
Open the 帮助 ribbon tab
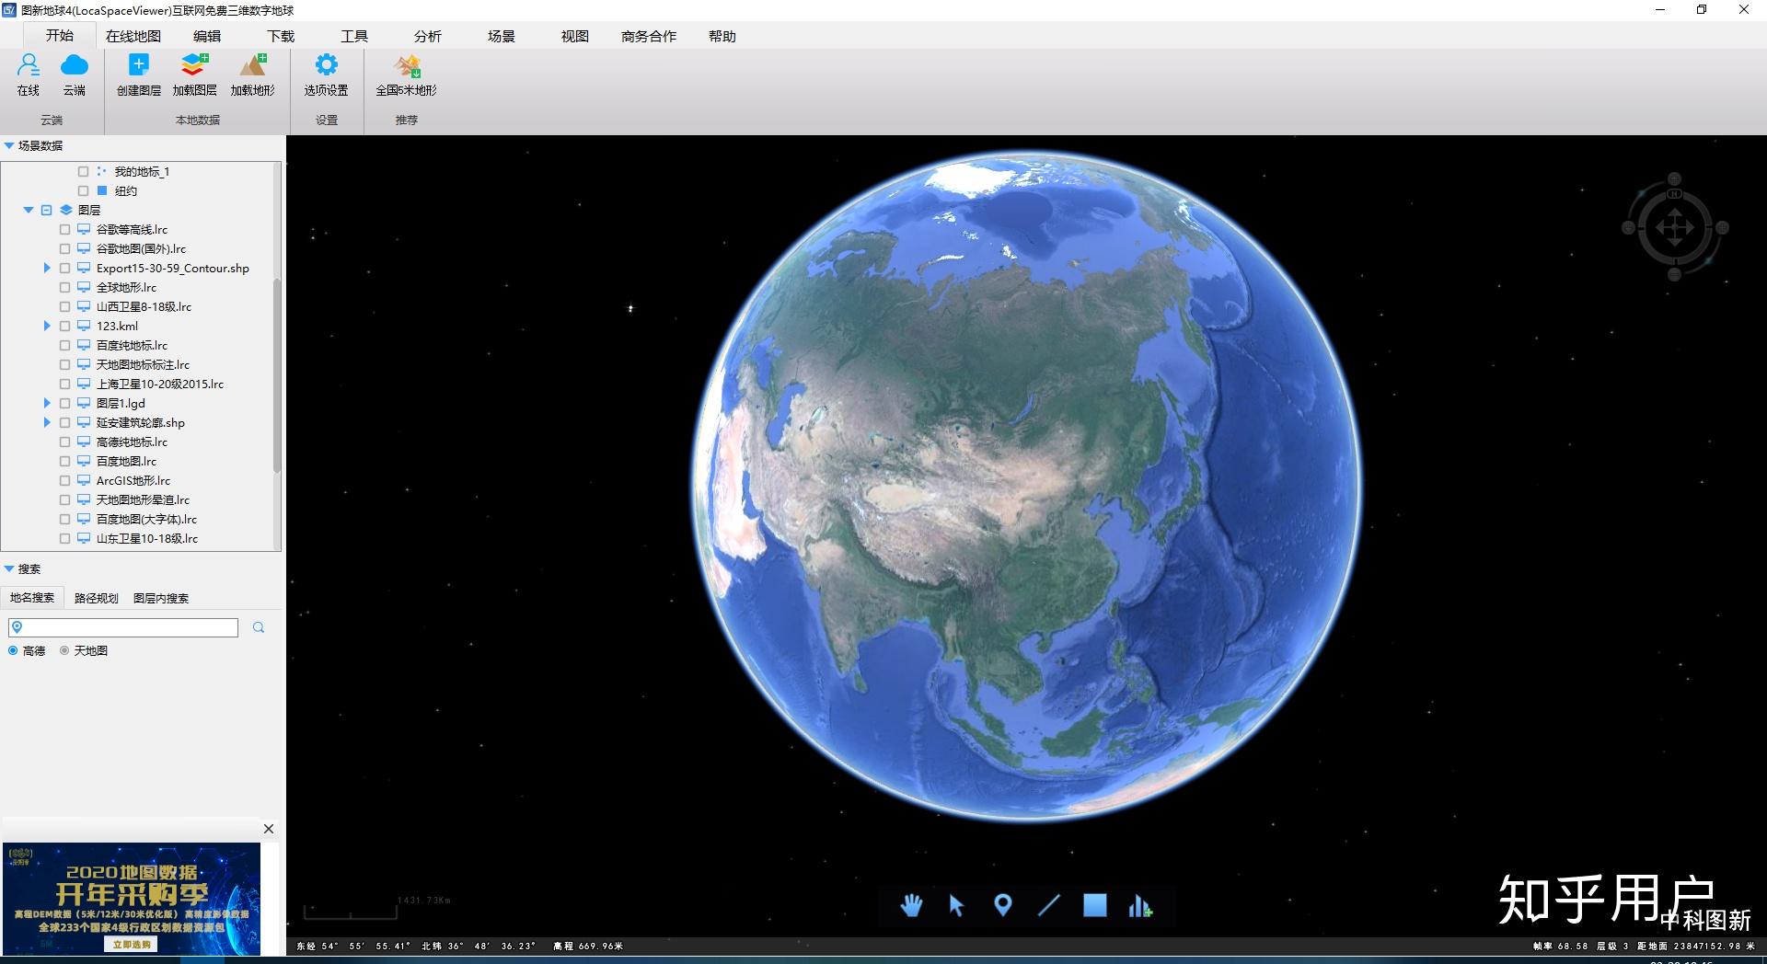[x=722, y=36]
